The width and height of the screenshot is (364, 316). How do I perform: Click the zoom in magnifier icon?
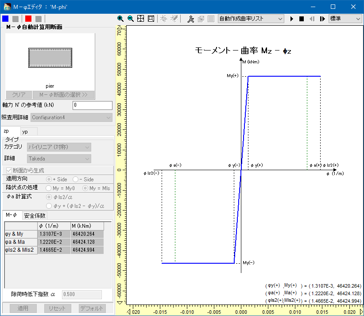pyautogui.click(x=120, y=19)
